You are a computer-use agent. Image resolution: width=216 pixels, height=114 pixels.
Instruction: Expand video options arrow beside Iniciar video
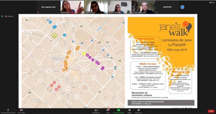coord(26,110)
